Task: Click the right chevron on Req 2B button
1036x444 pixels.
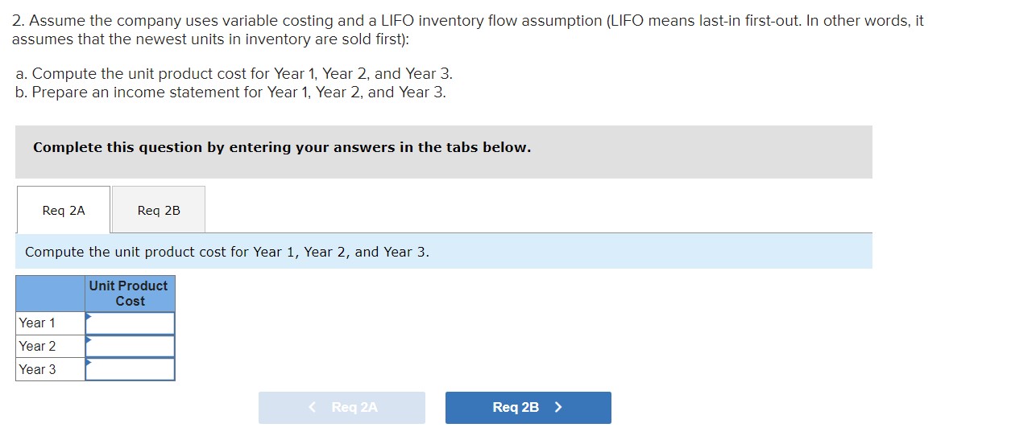Action: [x=558, y=408]
